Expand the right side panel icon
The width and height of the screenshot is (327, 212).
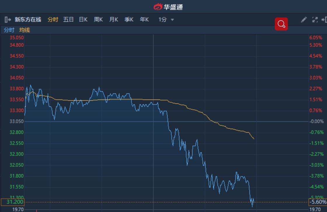point(324,20)
